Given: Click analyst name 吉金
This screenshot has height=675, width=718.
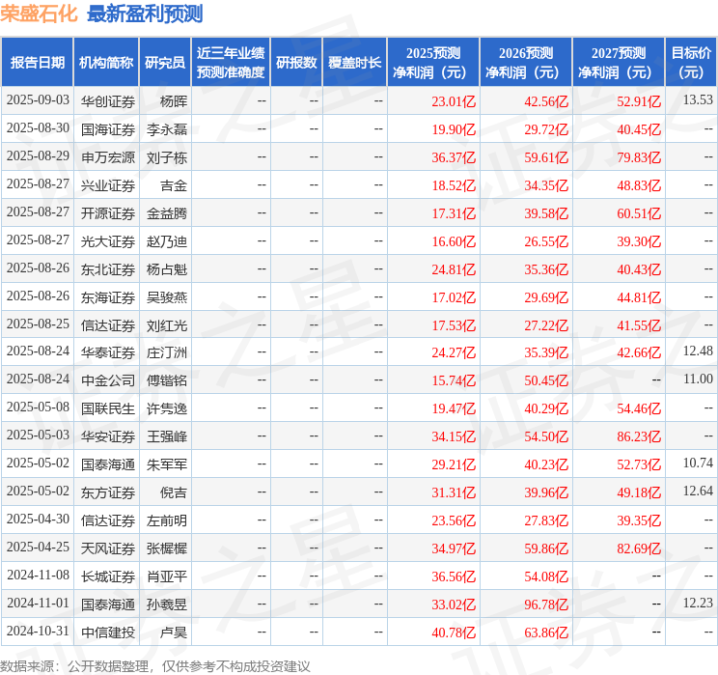Looking at the screenshot, I should point(174,185).
